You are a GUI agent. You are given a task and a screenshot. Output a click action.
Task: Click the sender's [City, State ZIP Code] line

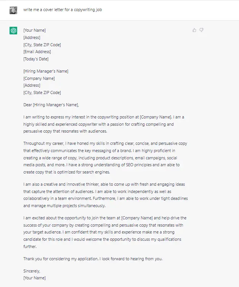(42, 45)
